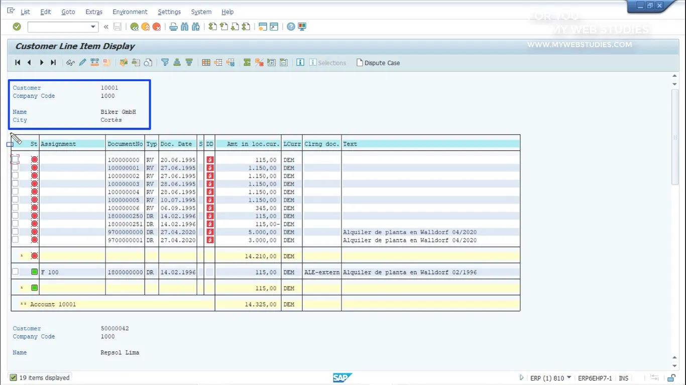The image size is (686, 385).
Task: Tick checkbox for document 100000003
Action: coord(15,183)
